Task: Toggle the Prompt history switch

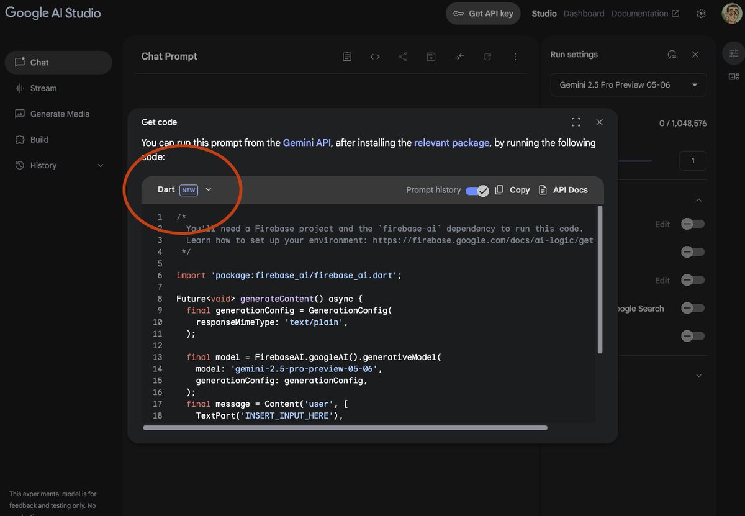Action: pyautogui.click(x=477, y=190)
